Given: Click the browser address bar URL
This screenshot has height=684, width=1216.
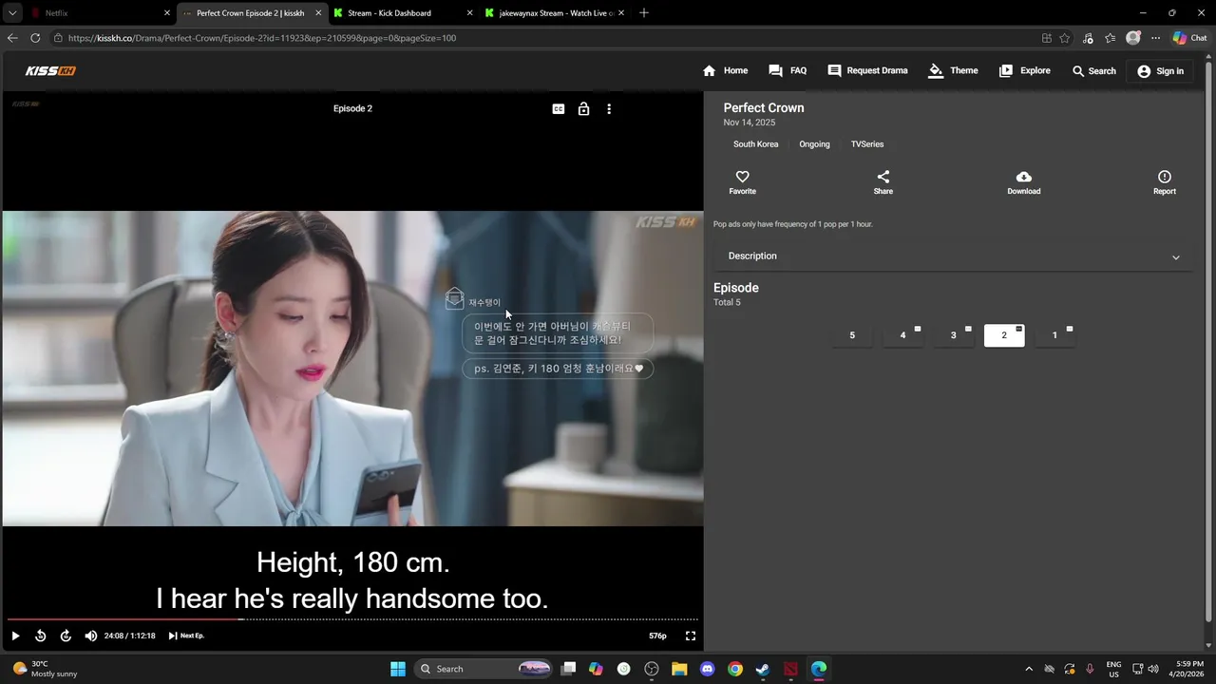Looking at the screenshot, I should click(262, 38).
